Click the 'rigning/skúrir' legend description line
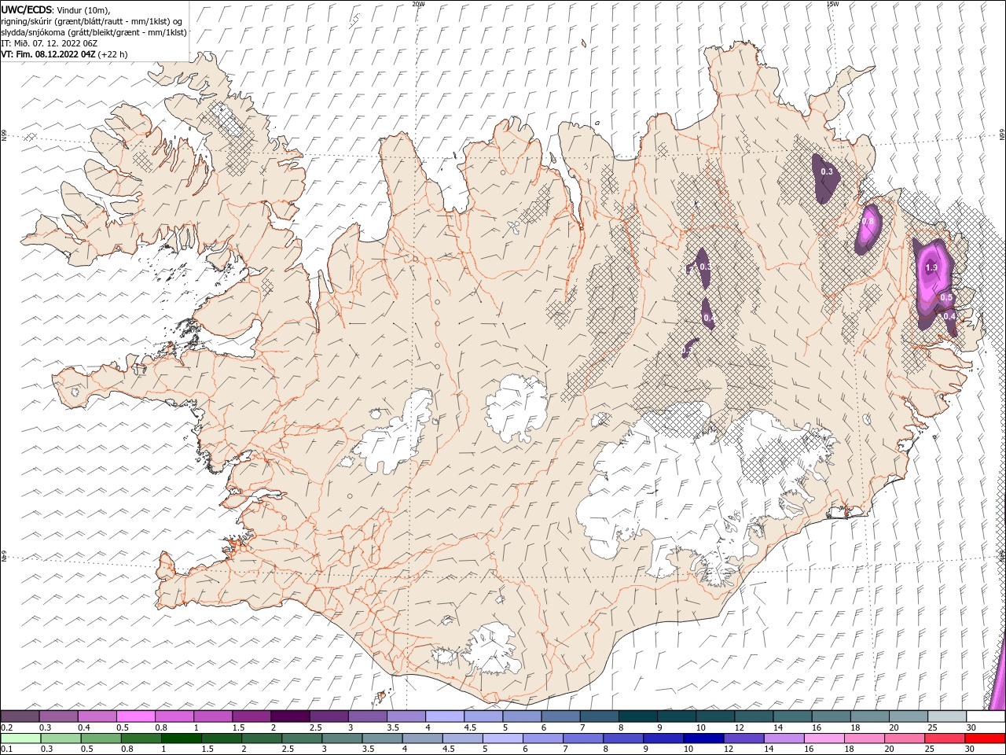The height and width of the screenshot is (755, 1006). point(92,21)
